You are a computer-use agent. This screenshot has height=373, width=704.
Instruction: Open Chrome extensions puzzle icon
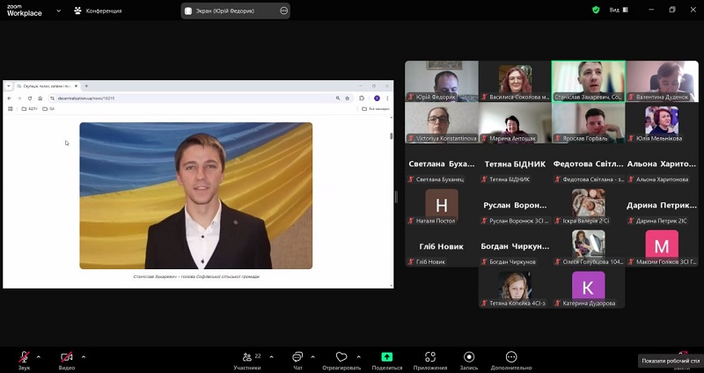point(362,99)
